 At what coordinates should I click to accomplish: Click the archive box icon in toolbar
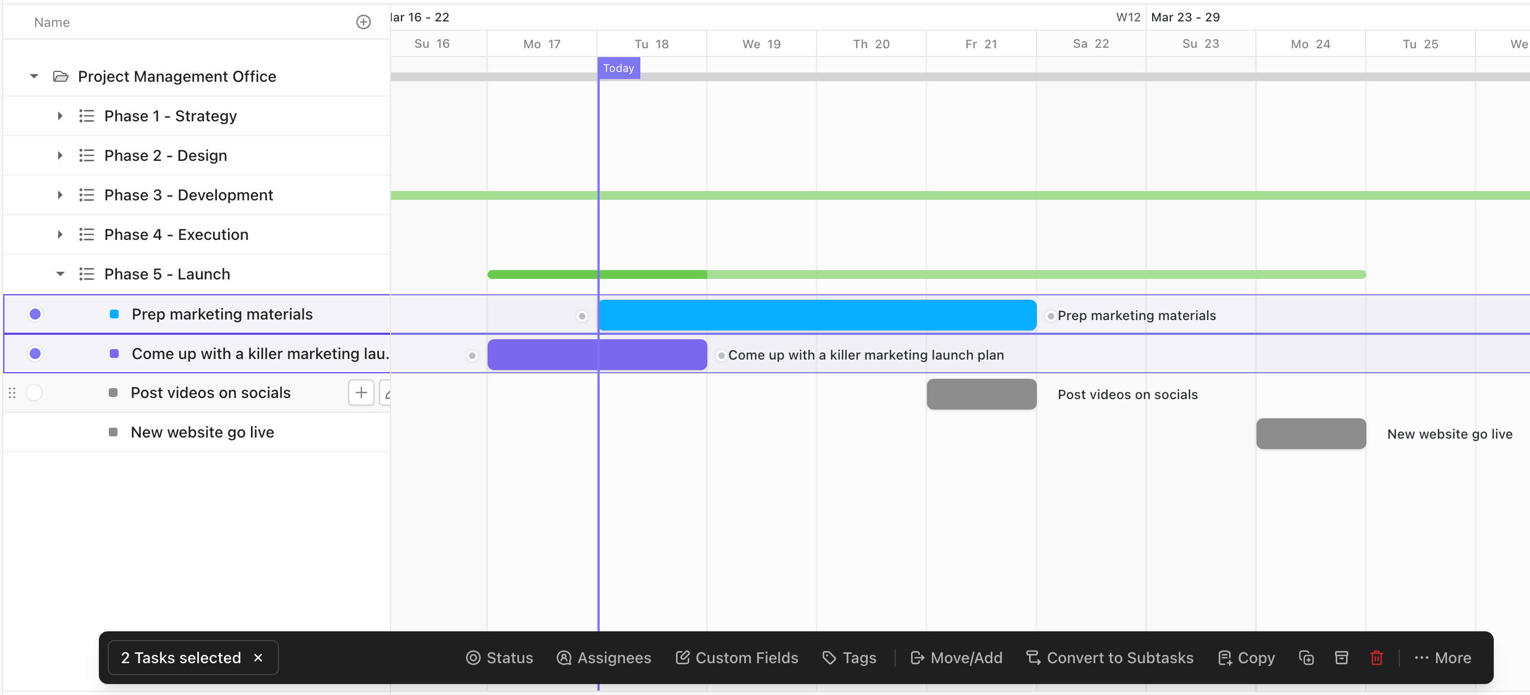tap(1341, 658)
